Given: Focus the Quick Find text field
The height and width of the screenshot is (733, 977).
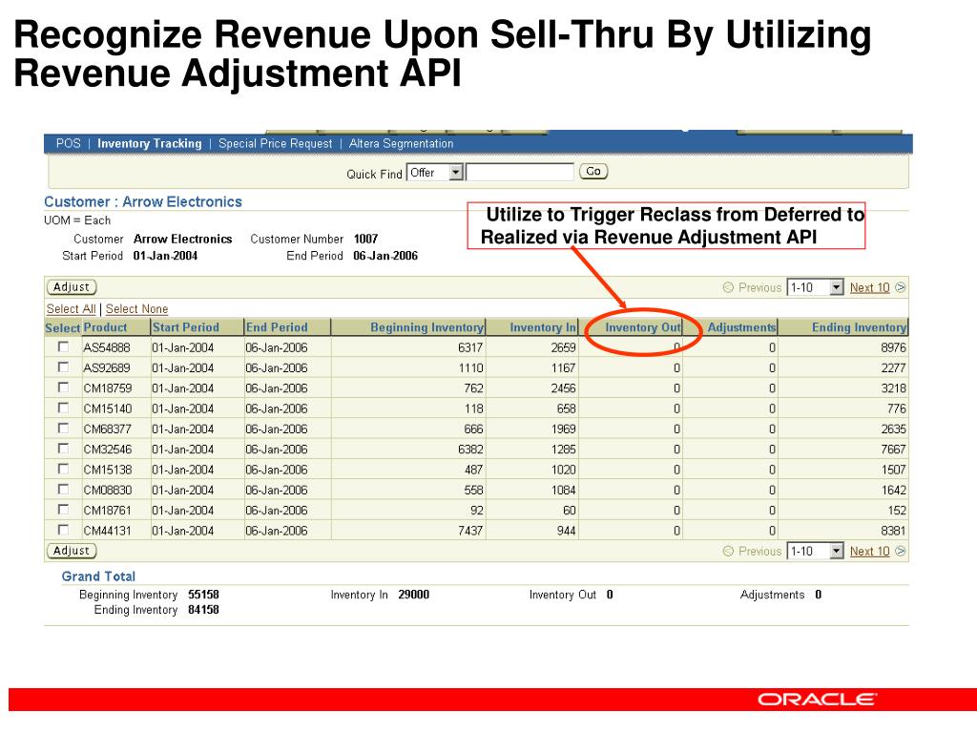Looking at the screenshot, I should click(520, 172).
